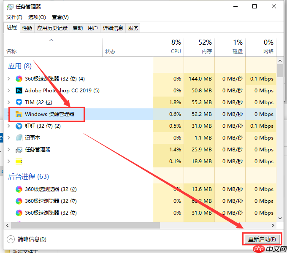
Task: Click the Adobe Photoshop CC 2019 icon
Action: 19,91
